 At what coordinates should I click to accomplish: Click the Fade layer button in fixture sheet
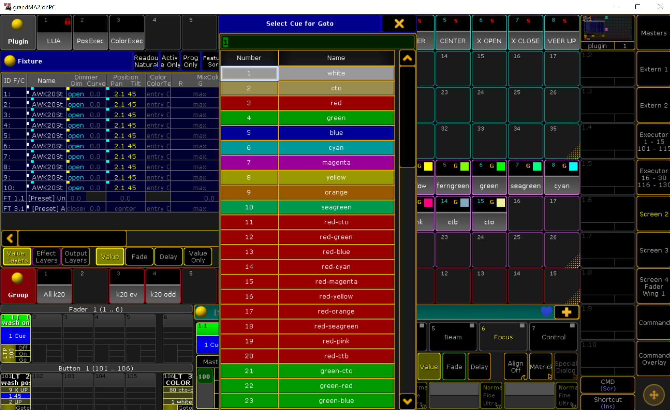(x=139, y=256)
